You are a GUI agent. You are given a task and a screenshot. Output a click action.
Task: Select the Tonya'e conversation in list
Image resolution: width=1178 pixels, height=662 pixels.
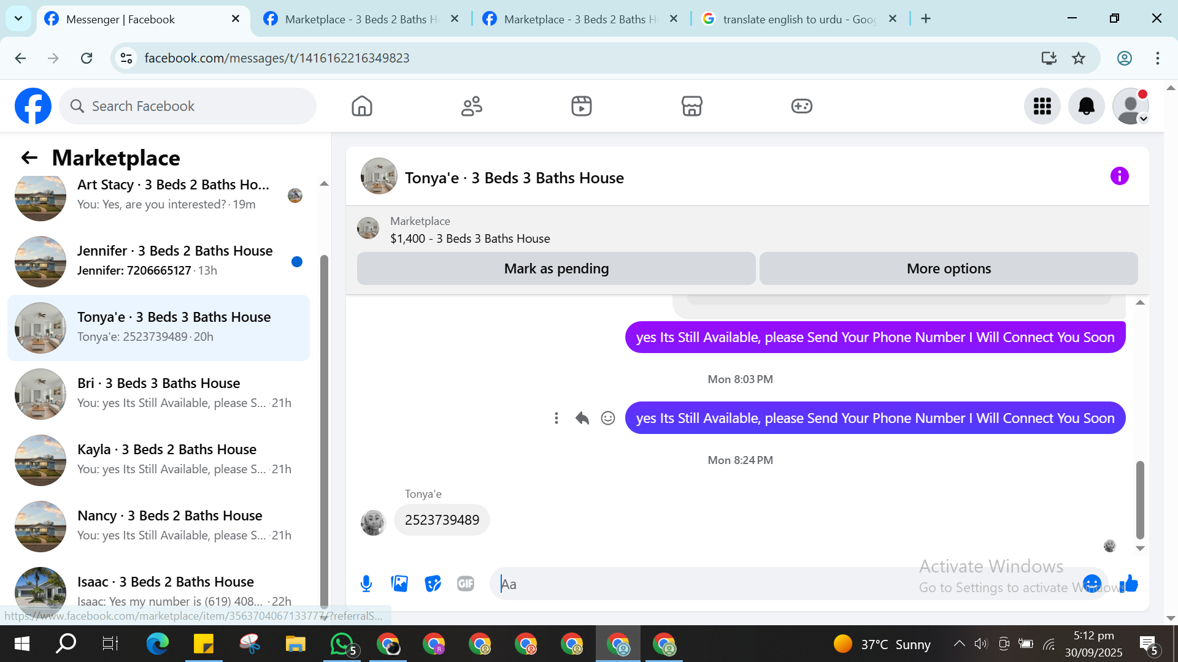(158, 328)
